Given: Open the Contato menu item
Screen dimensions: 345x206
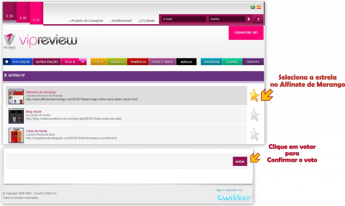Looking at the screenshot, I should coord(253,62).
